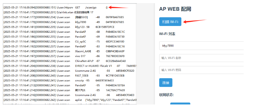
Task: Select the DIRECT-sr-HUAWEI PixLab V1 entry
Action: pyautogui.click(x=70, y=66)
